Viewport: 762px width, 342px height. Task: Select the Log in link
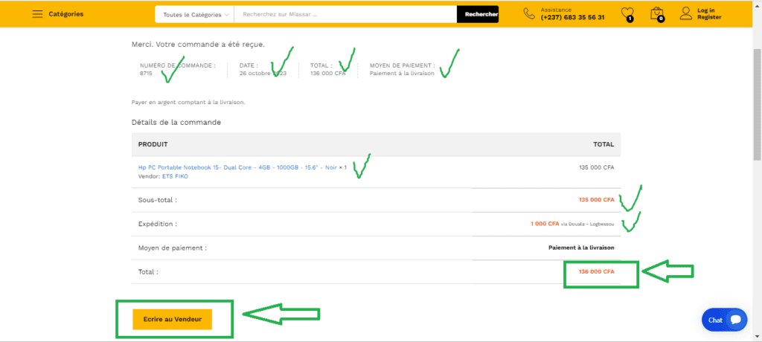tap(706, 10)
